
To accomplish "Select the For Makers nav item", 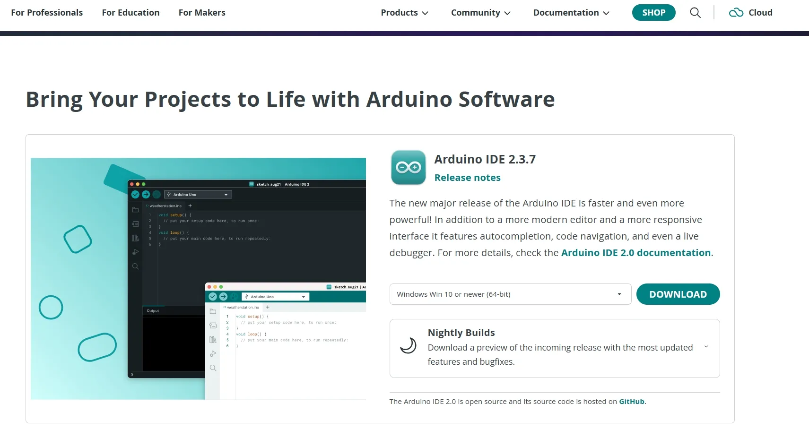I will click(202, 13).
